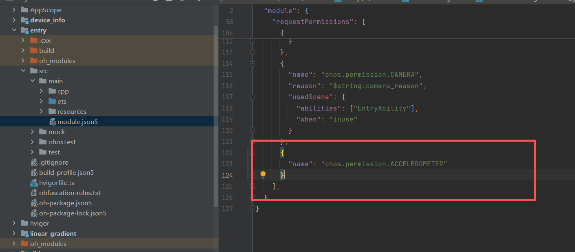The width and height of the screenshot is (575, 252).
Task: Click "EntryAbility" in the abilities array
Action: coord(382,108)
